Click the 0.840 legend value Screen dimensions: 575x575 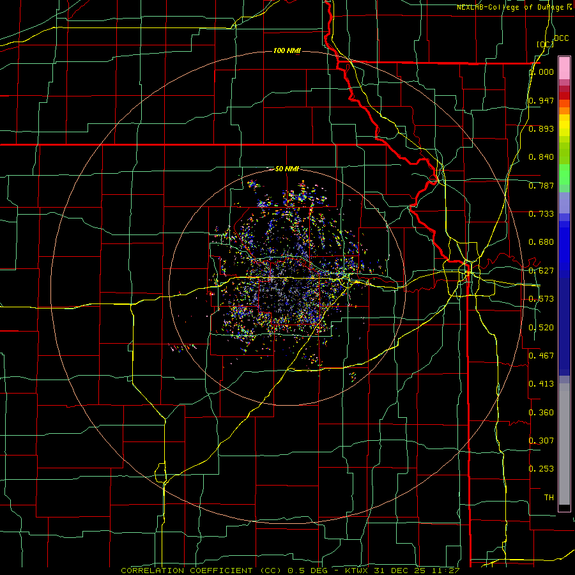click(x=541, y=157)
